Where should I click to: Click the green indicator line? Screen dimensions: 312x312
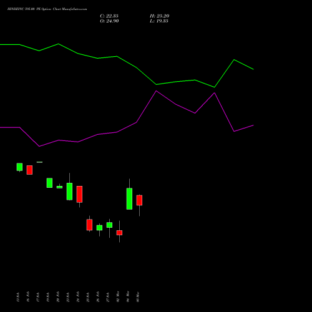pyautogui.click(x=137, y=68)
